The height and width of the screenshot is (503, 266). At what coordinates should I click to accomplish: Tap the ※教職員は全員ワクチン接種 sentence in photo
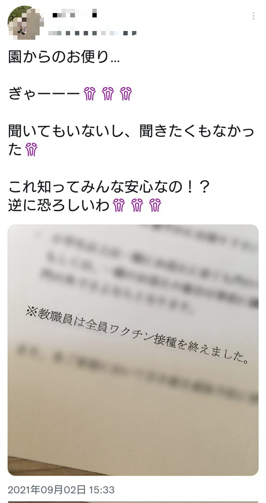(138, 336)
